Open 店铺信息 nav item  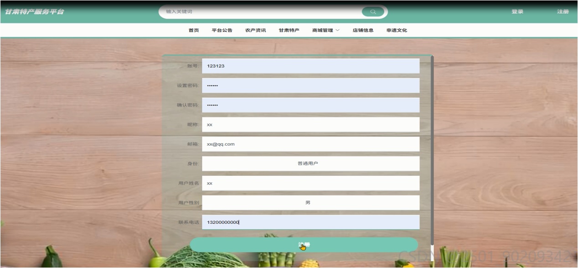tap(363, 31)
